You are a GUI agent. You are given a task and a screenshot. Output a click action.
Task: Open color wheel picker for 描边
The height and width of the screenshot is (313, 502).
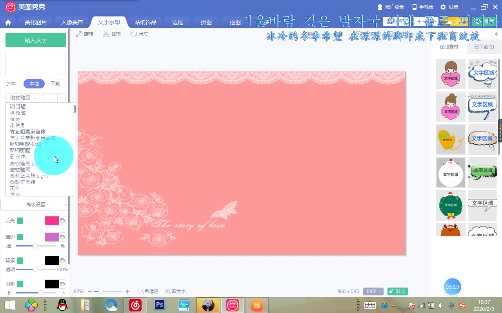pyautogui.click(x=62, y=237)
